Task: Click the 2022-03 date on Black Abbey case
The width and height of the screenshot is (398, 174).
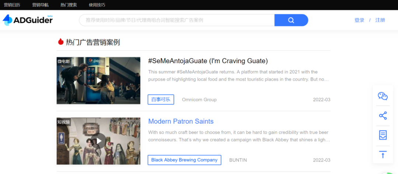Action: point(322,160)
